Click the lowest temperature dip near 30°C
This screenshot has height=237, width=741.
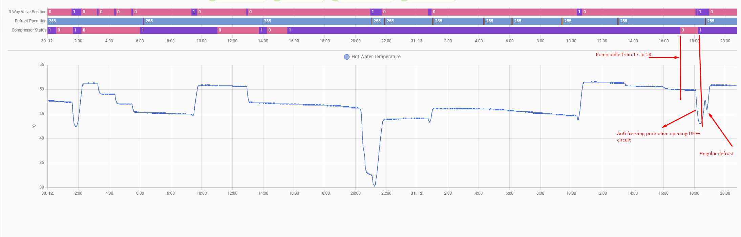point(375,185)
